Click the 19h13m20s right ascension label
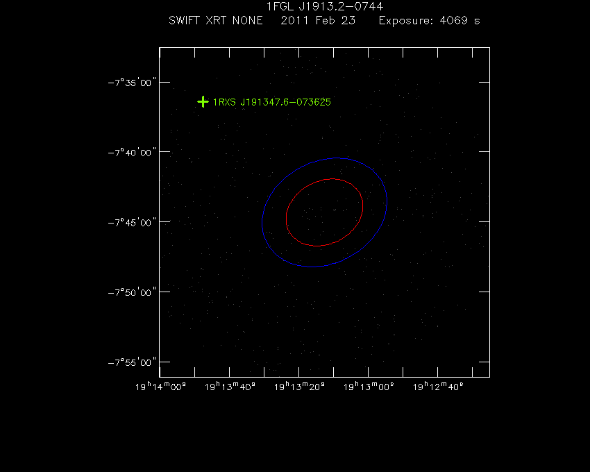 [x=299, y=387]
